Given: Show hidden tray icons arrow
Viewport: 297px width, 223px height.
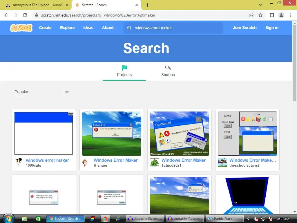Looking at the screenshot, I should 248,219.
